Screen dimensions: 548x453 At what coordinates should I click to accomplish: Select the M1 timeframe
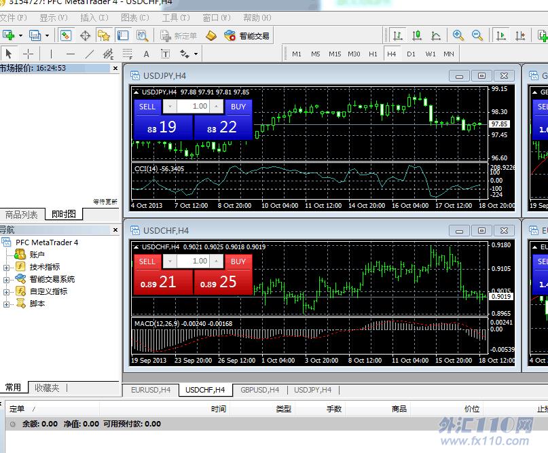pos(297,54)
